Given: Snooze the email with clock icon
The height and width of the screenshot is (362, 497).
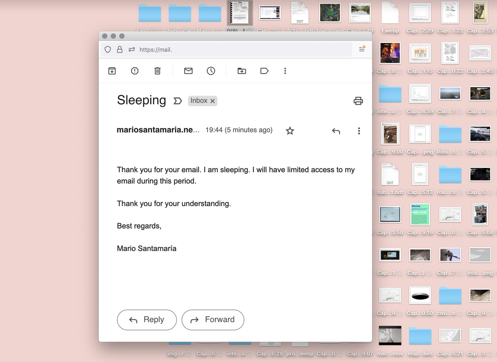Looking at the screenshot, I should coord(211,71).
